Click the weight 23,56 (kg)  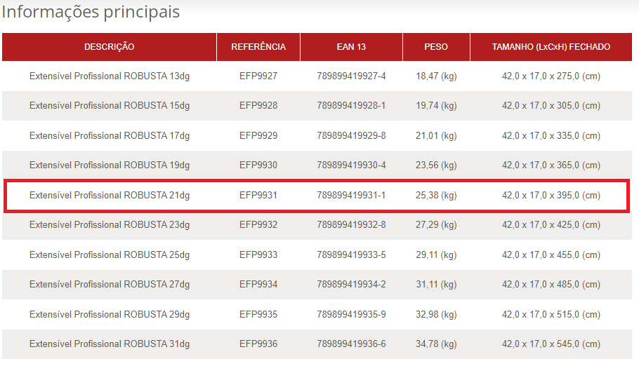(436, 165)
